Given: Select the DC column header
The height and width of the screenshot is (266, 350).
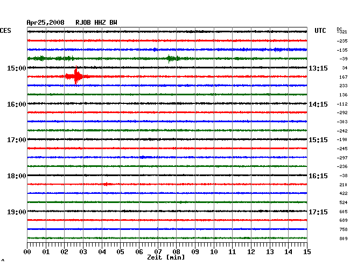Looking at the screenshot, I should click(x=339, y=30).
